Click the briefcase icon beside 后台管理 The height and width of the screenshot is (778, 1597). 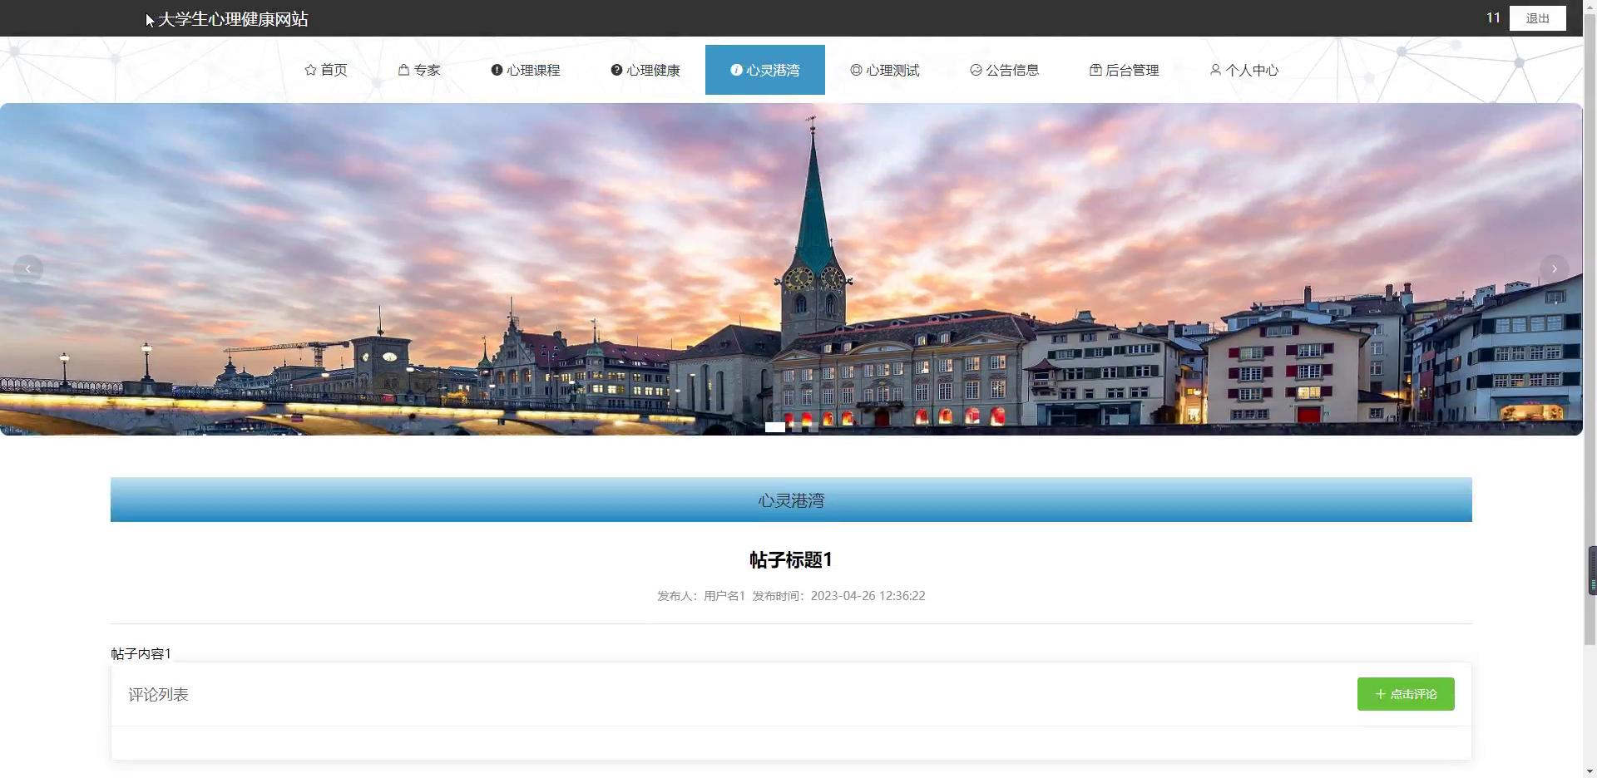point(1095,70)
